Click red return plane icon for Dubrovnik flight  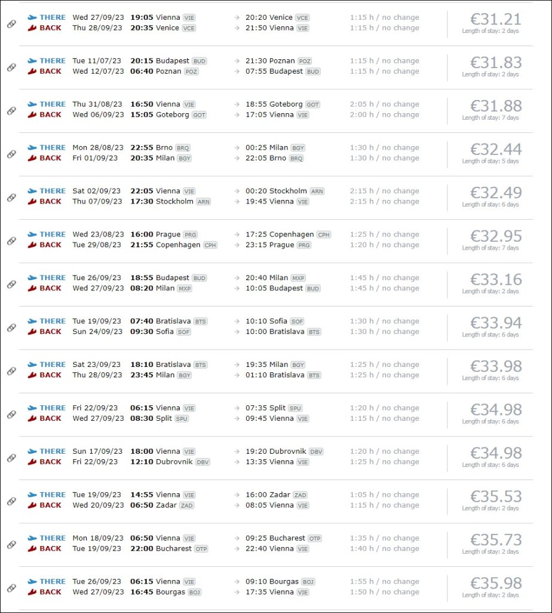tap(32, 462)
